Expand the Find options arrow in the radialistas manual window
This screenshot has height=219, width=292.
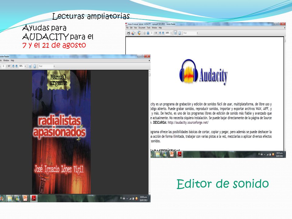click(54, 66)
